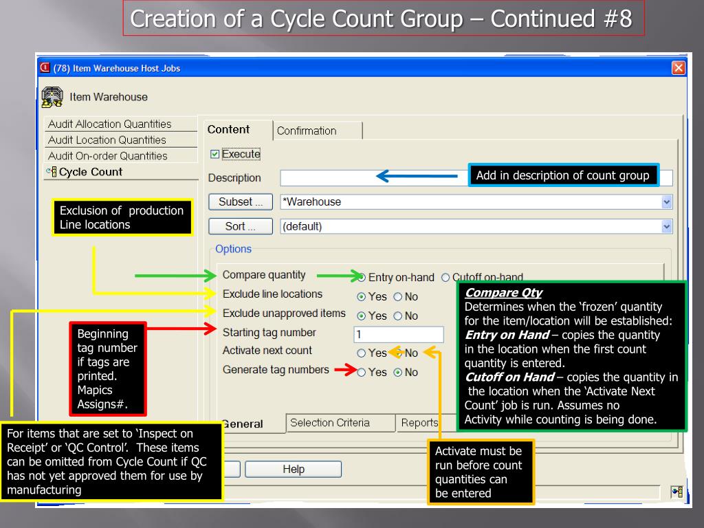Click the red app icon in title bar
This screenshot has height=528, width=704.
[45, 68]
